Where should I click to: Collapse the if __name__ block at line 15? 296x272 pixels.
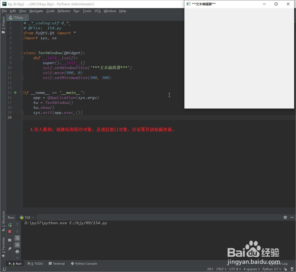click(22, 93)
